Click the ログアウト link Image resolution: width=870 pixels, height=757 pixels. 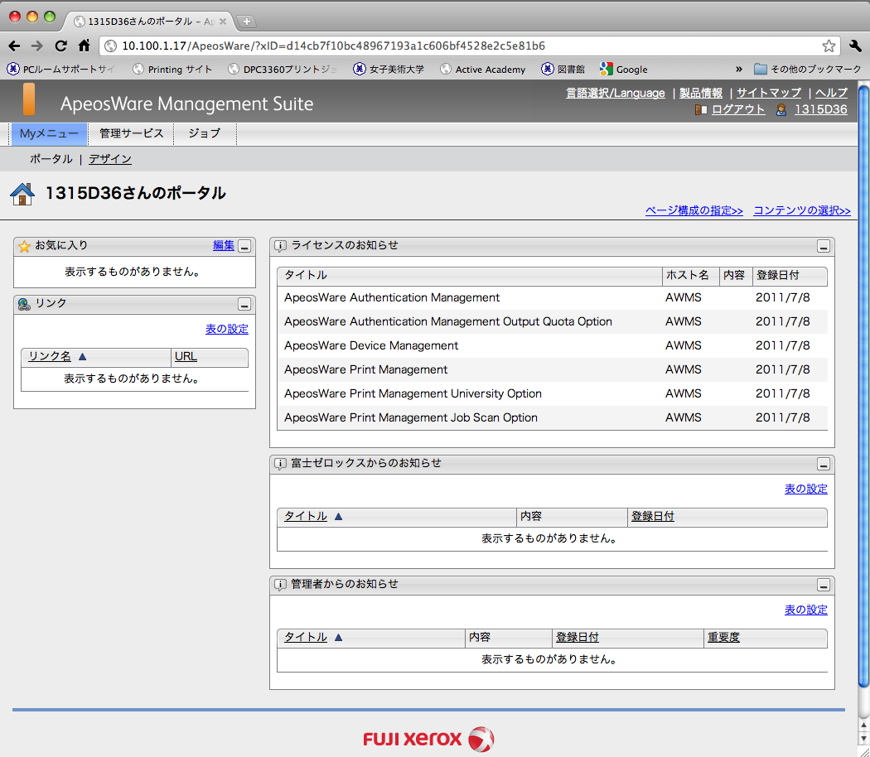[737, 109]
